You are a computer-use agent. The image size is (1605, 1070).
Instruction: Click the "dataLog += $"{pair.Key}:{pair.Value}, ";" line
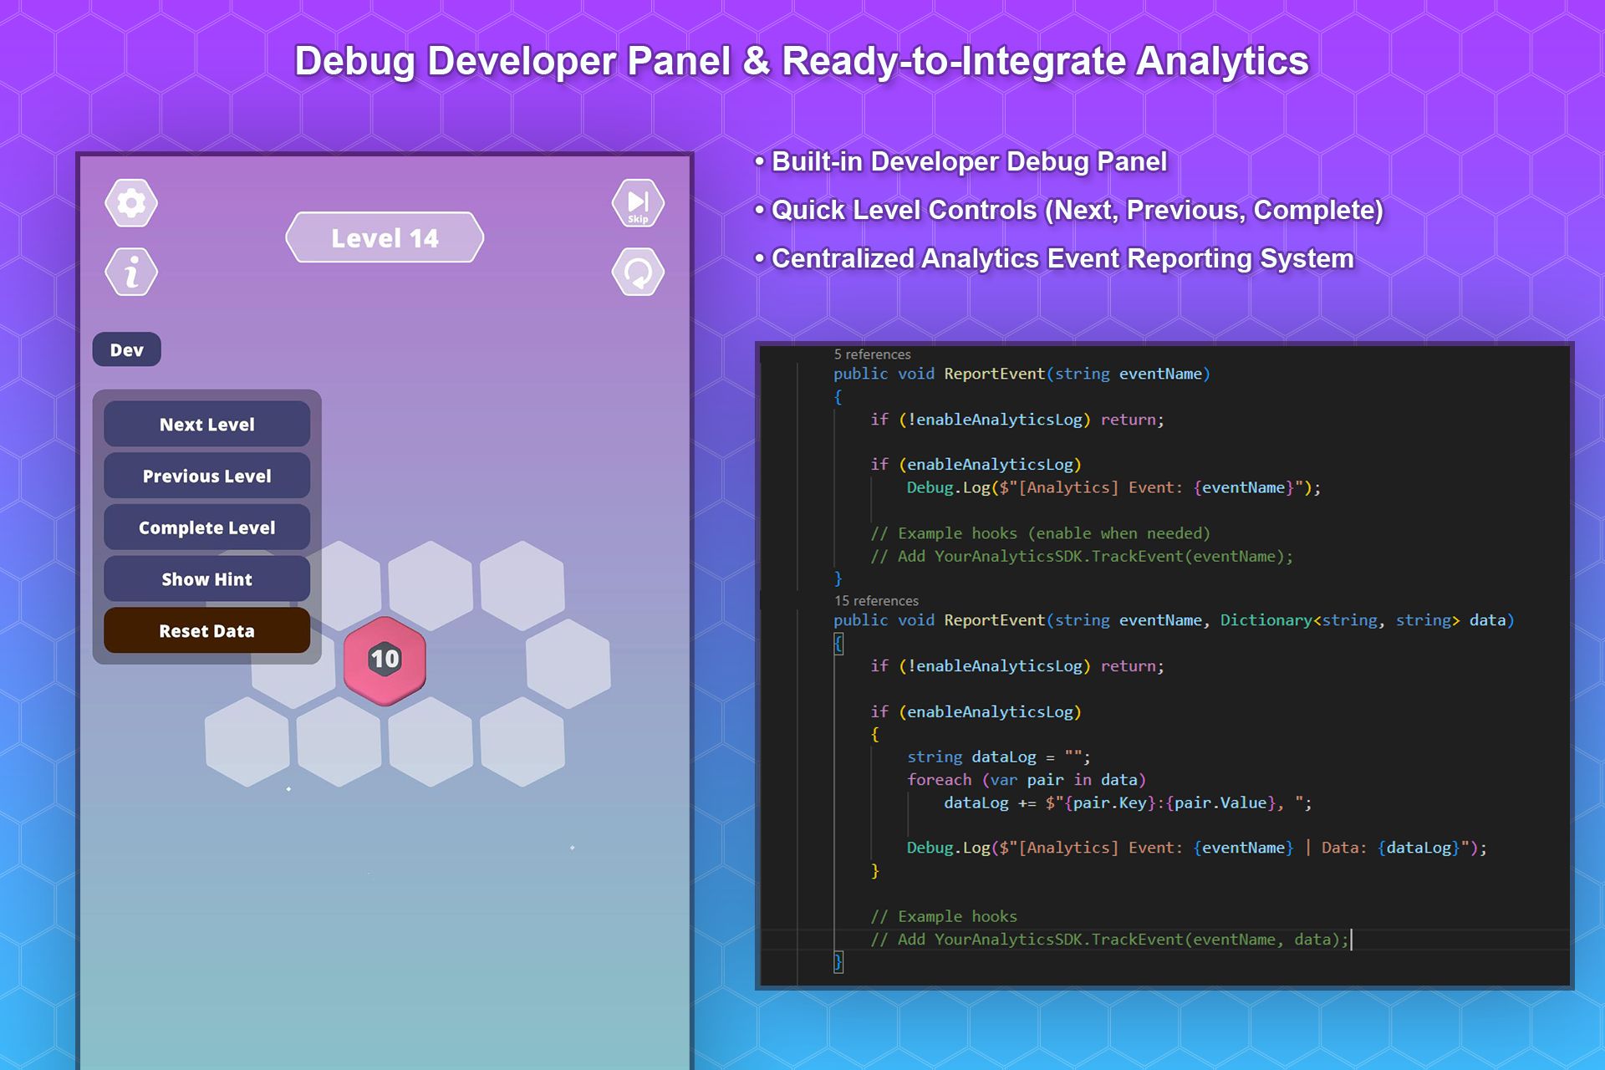tap(1128, 803)
